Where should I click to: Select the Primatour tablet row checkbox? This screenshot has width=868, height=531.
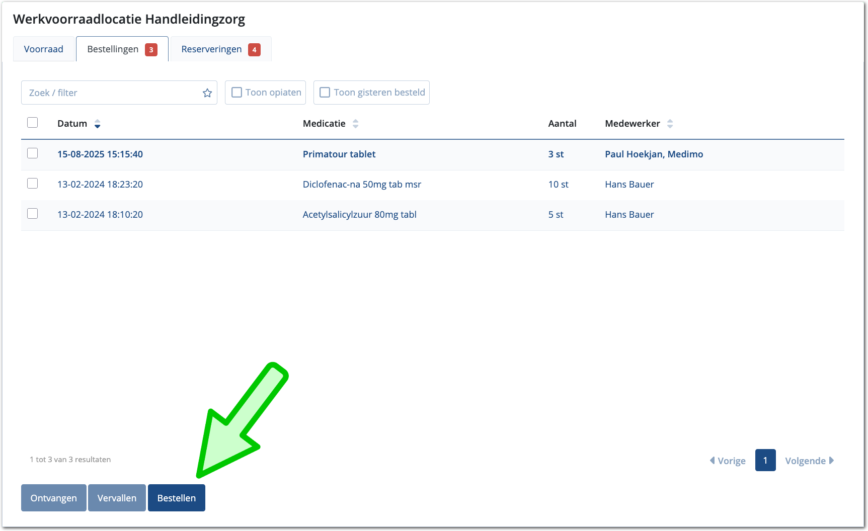click(x=33, y=153)
